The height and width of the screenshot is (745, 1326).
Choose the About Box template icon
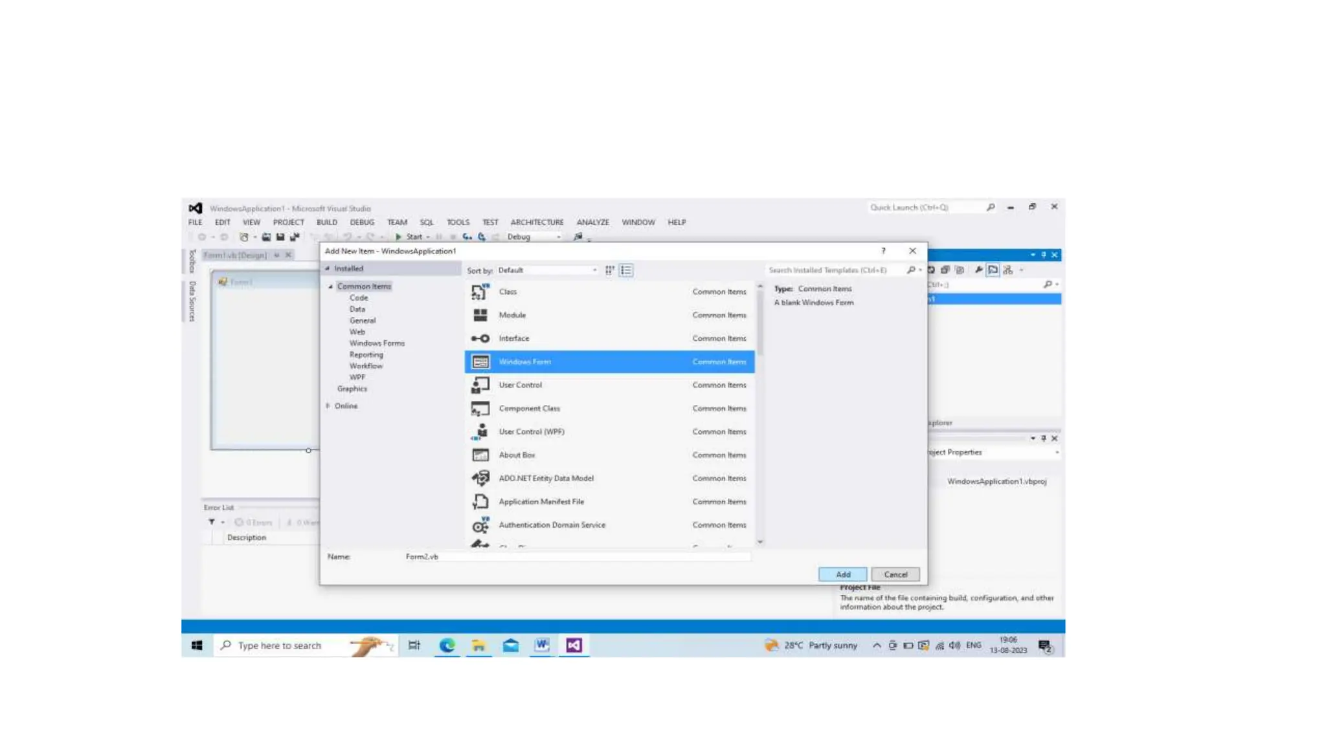[480, 455]
